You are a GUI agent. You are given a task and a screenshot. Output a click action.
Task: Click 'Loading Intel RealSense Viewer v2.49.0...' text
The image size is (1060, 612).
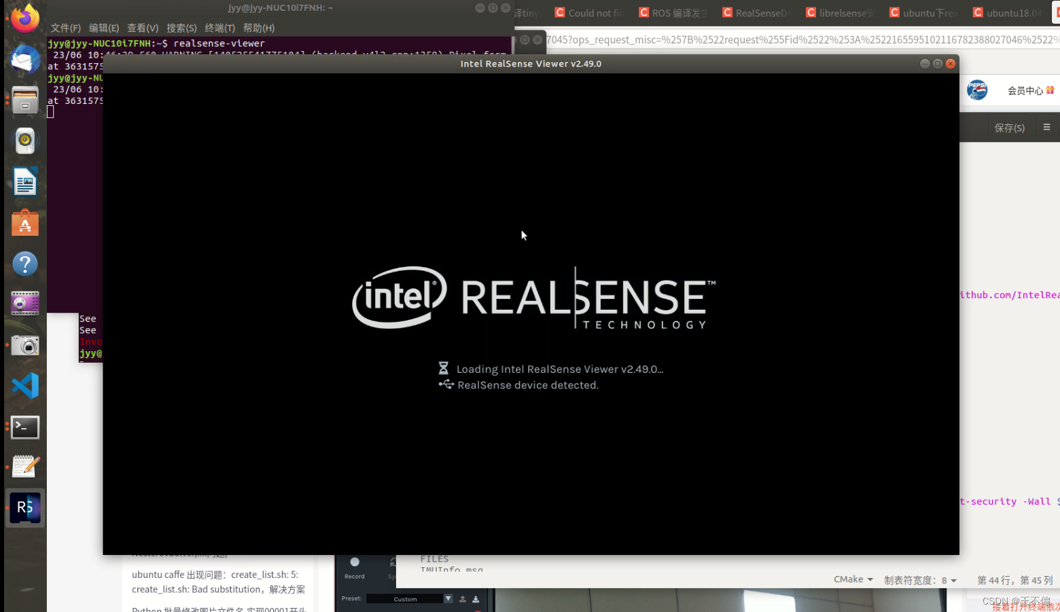coord(559,369)
